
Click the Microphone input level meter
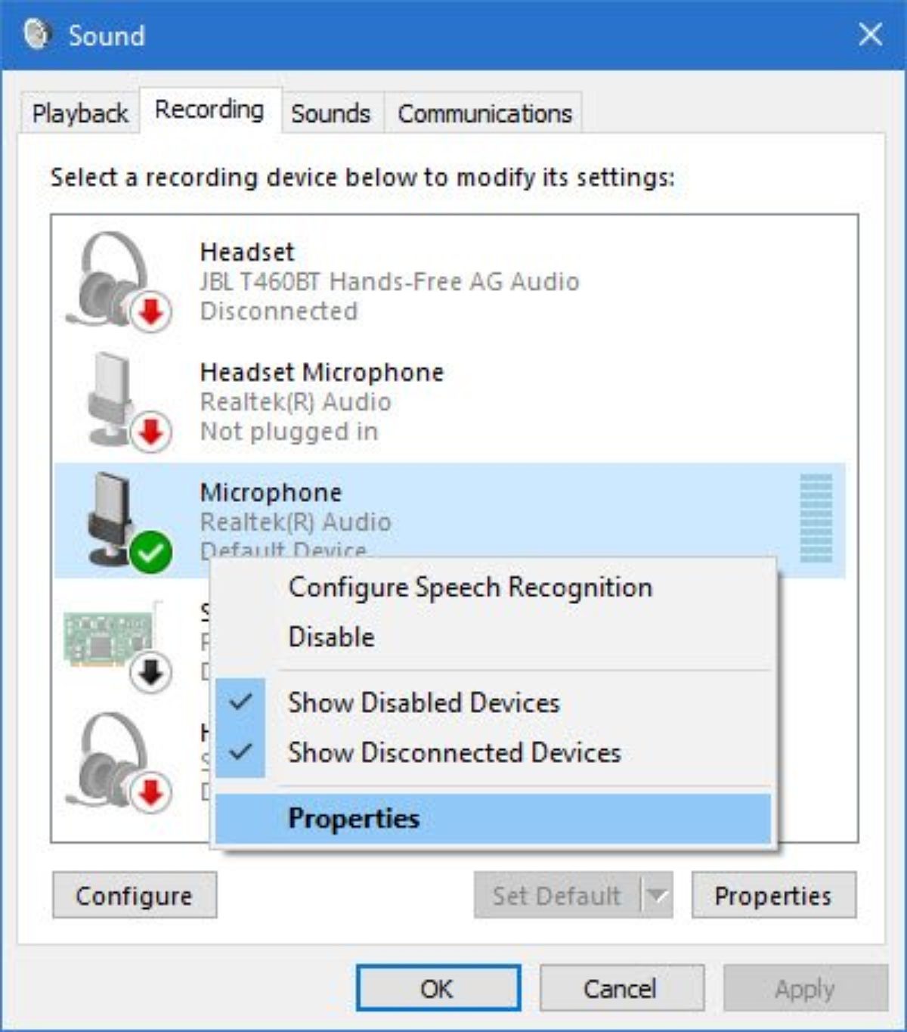coord(816,518)
